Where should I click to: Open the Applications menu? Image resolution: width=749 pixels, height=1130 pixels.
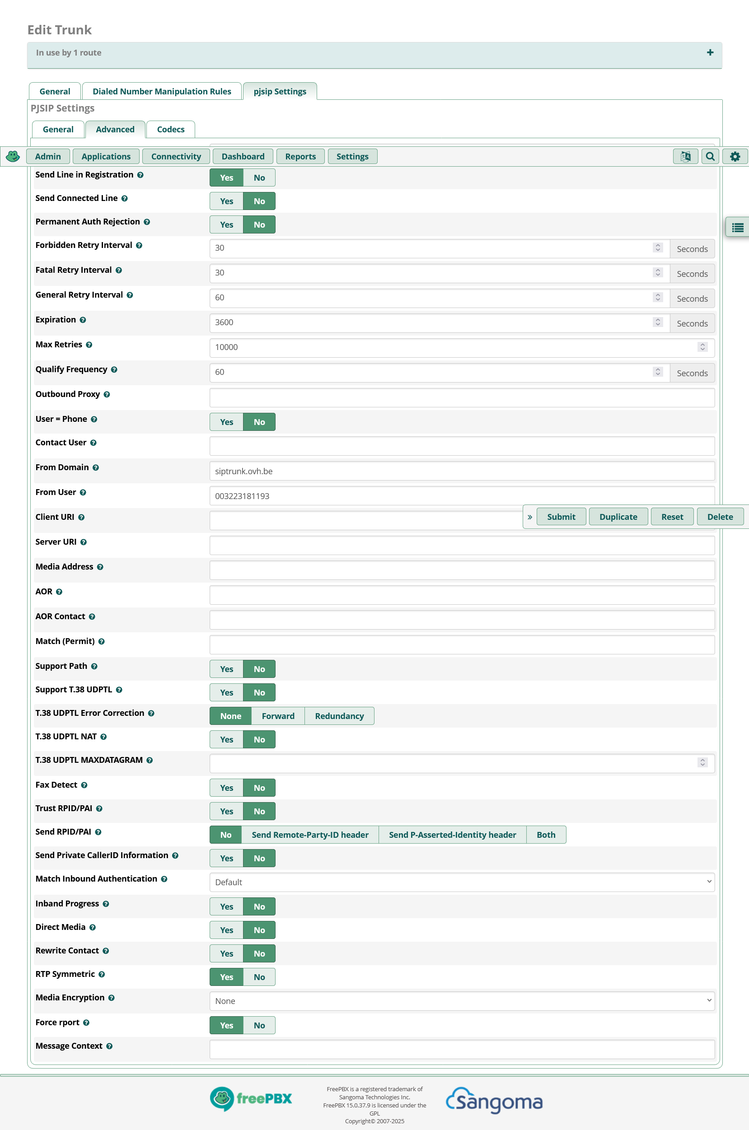106,156
